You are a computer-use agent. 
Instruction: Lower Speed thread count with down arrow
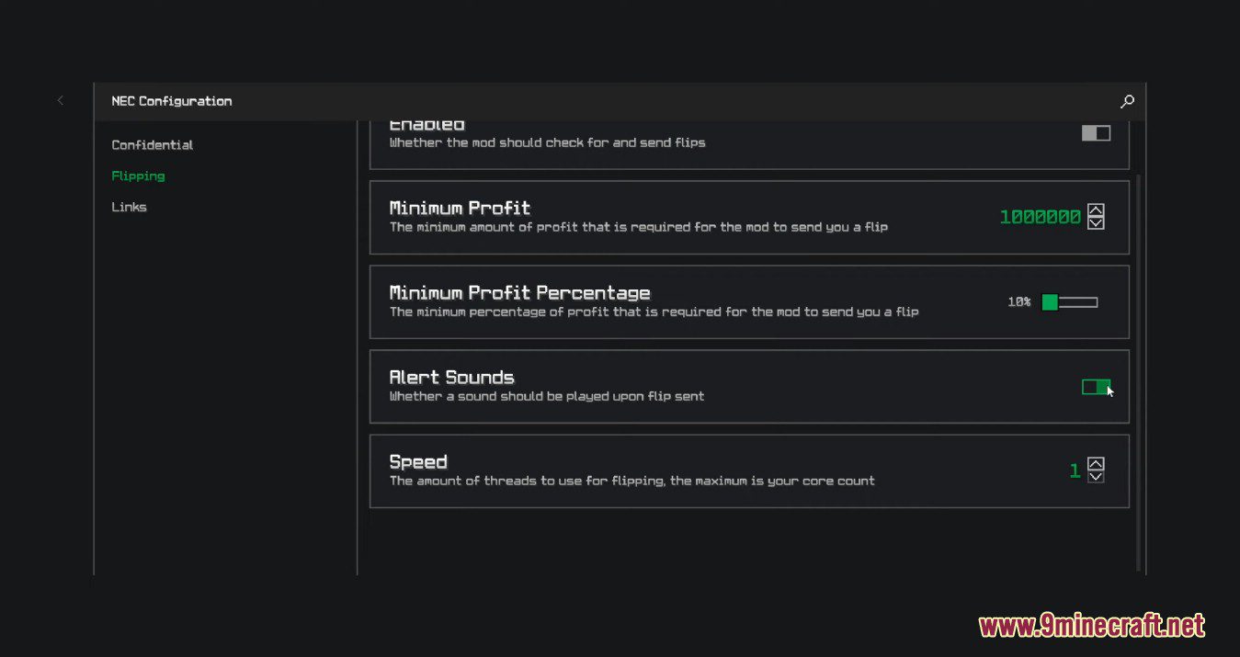pyautogui.click(x=1096, y=477)
